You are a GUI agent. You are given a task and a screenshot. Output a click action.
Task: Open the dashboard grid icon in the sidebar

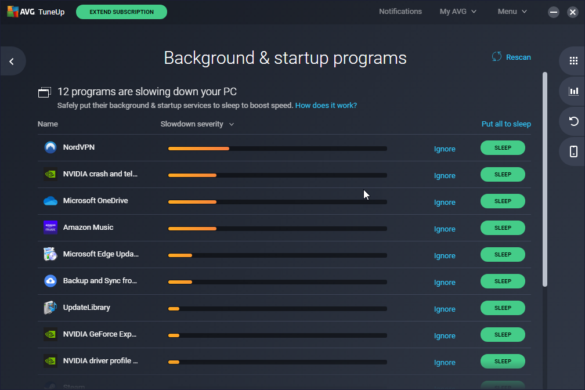[x=573, y=60]
